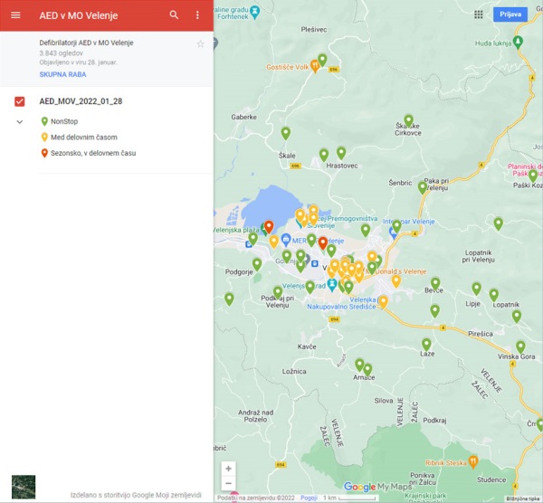This screenshot has width=543, height=503.
Task: Open the hamburger menu in the header
Action: [15, 15]
